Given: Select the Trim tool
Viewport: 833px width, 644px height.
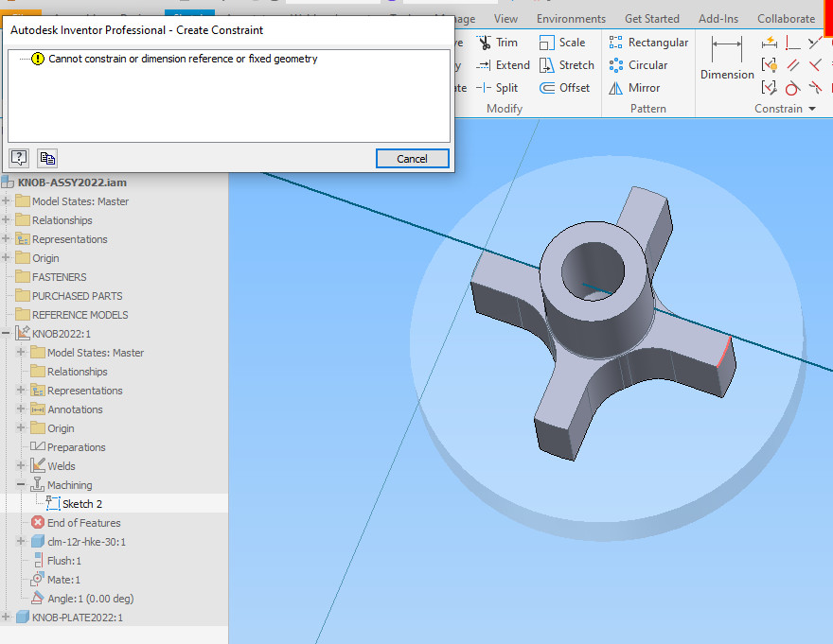Looking at the screenshot, I should point(507,42).
